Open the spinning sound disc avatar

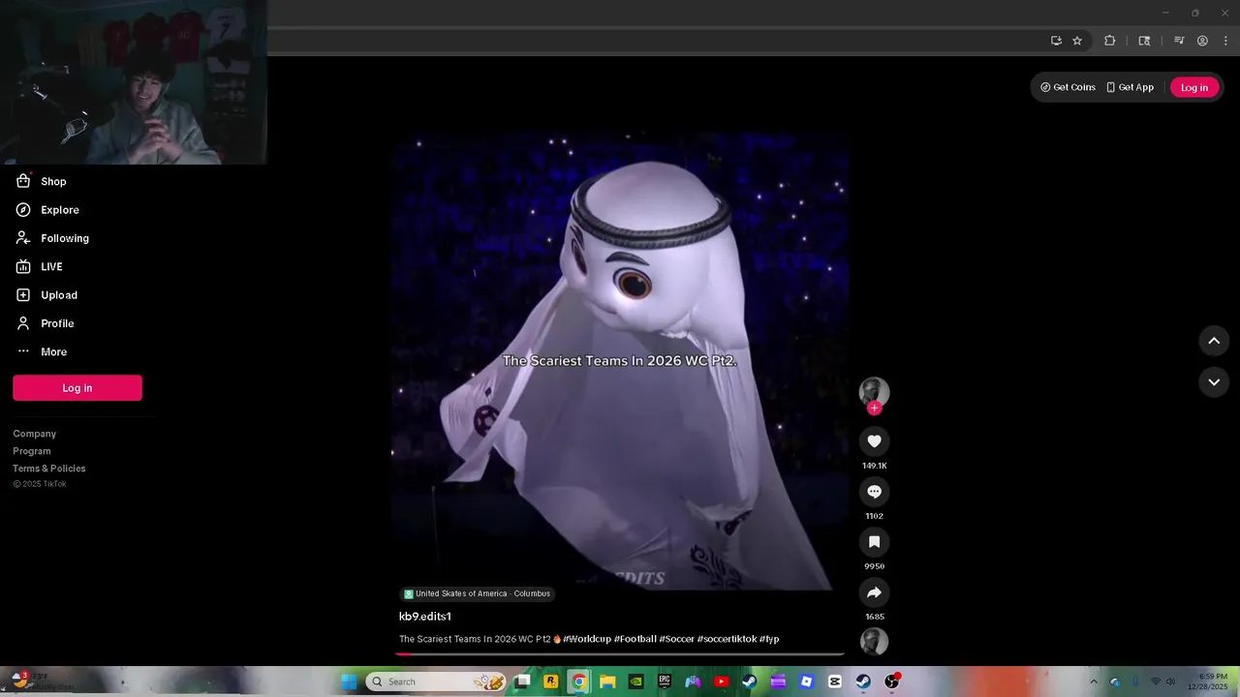[x=874, y=641]
